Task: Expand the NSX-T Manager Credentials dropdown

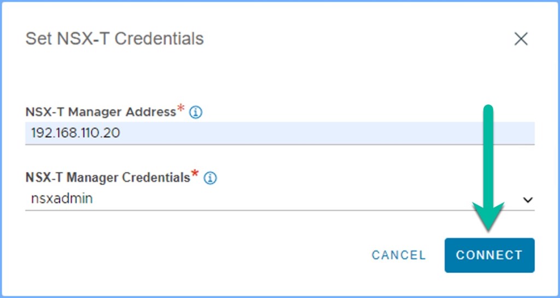Action: [528, 200]
